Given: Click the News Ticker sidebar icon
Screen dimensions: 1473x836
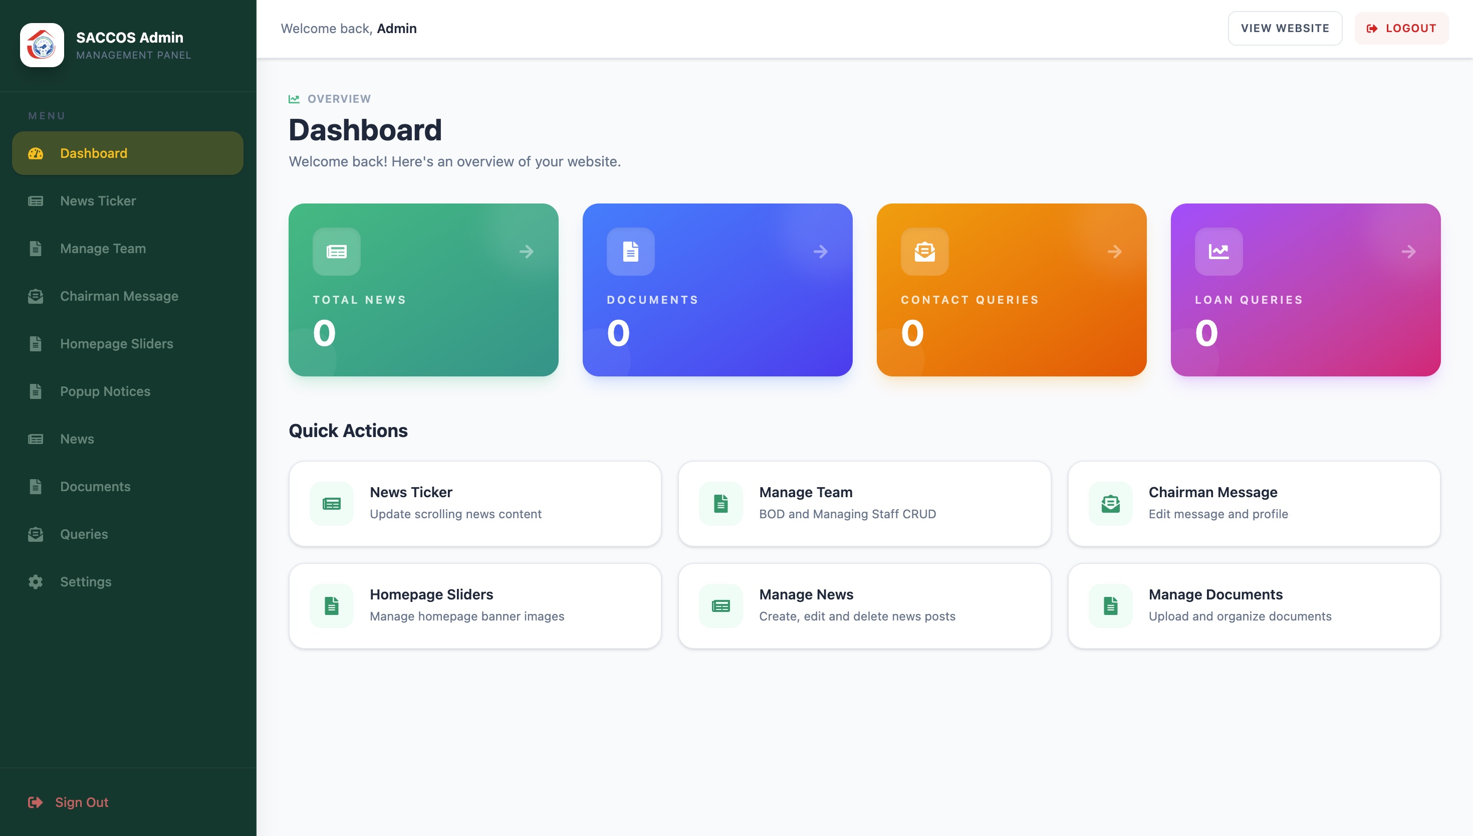Looking at the screenshot, I should 36,201.
